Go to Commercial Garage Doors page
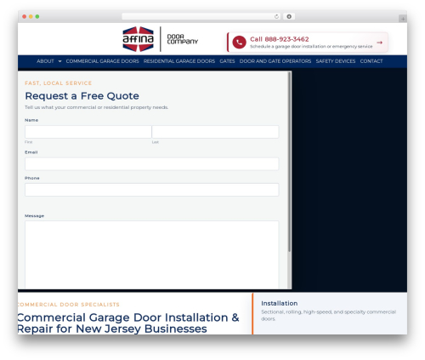Viewport: 425px width, 360px height. 102,61
